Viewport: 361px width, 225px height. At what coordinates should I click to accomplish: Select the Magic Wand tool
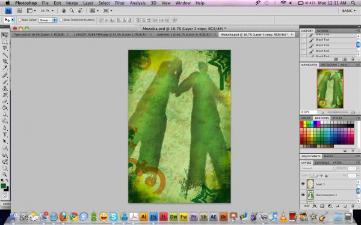5,55
